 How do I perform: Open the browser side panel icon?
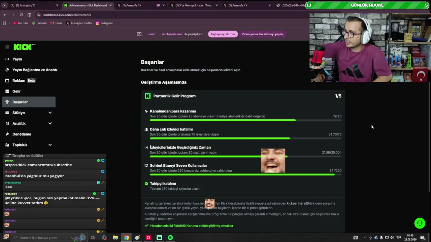(29, 15)
